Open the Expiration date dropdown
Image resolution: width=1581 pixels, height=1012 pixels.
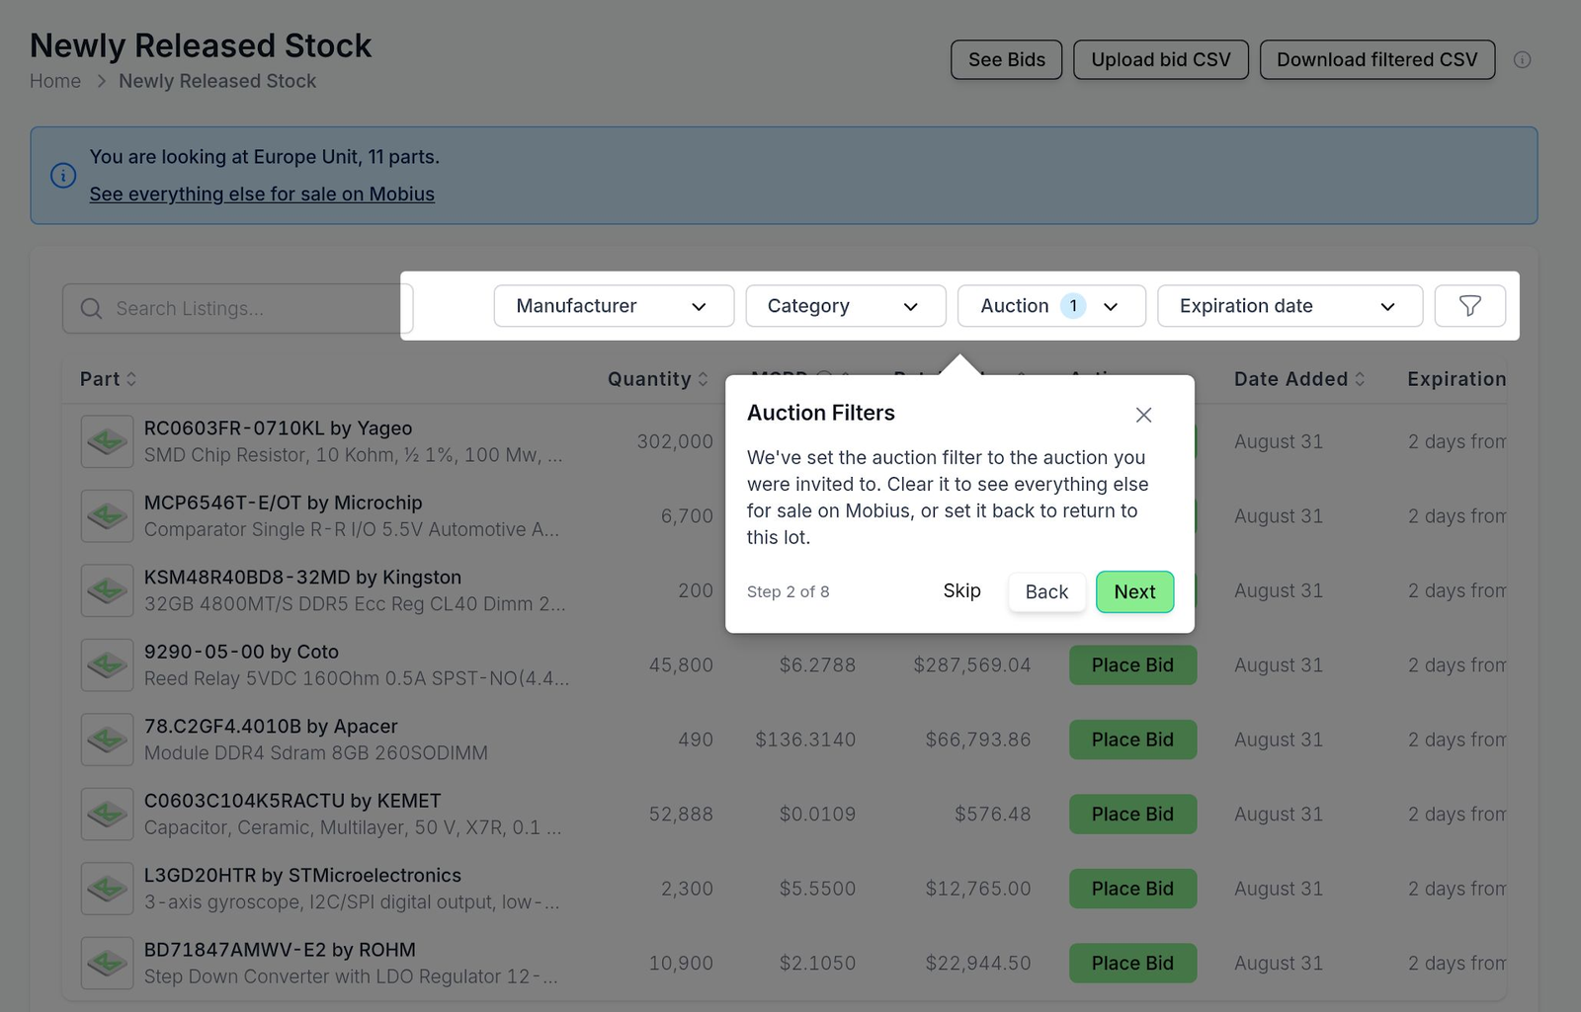tap(1290, 306)
